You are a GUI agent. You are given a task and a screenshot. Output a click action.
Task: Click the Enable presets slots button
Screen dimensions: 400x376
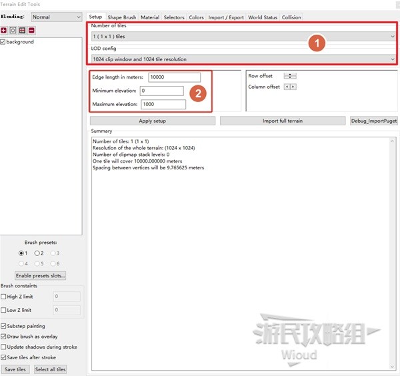pos(41,275)
